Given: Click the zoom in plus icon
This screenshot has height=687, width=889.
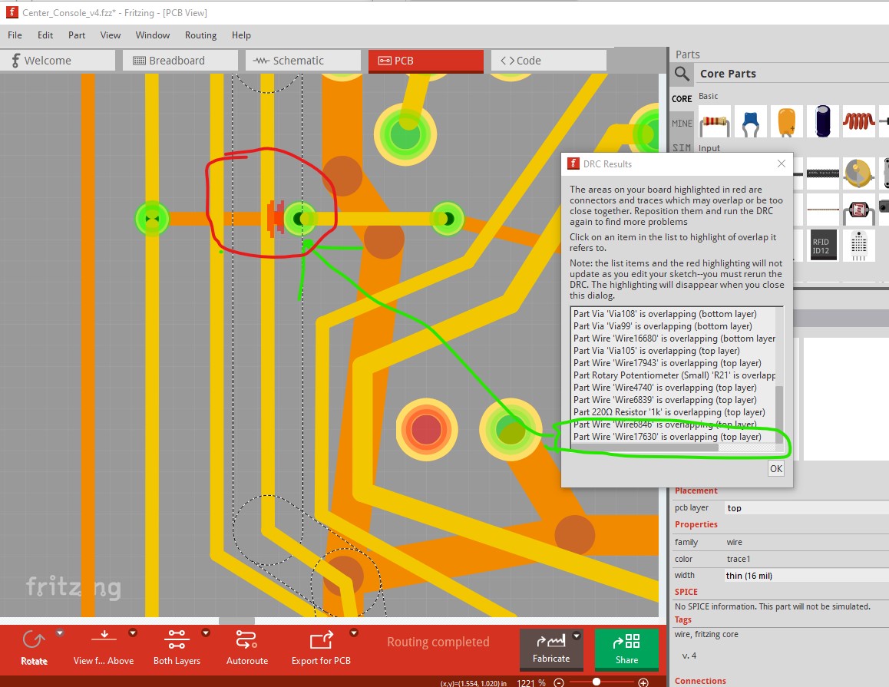Looking at the screenshot, I should click(x=643, y=682).
